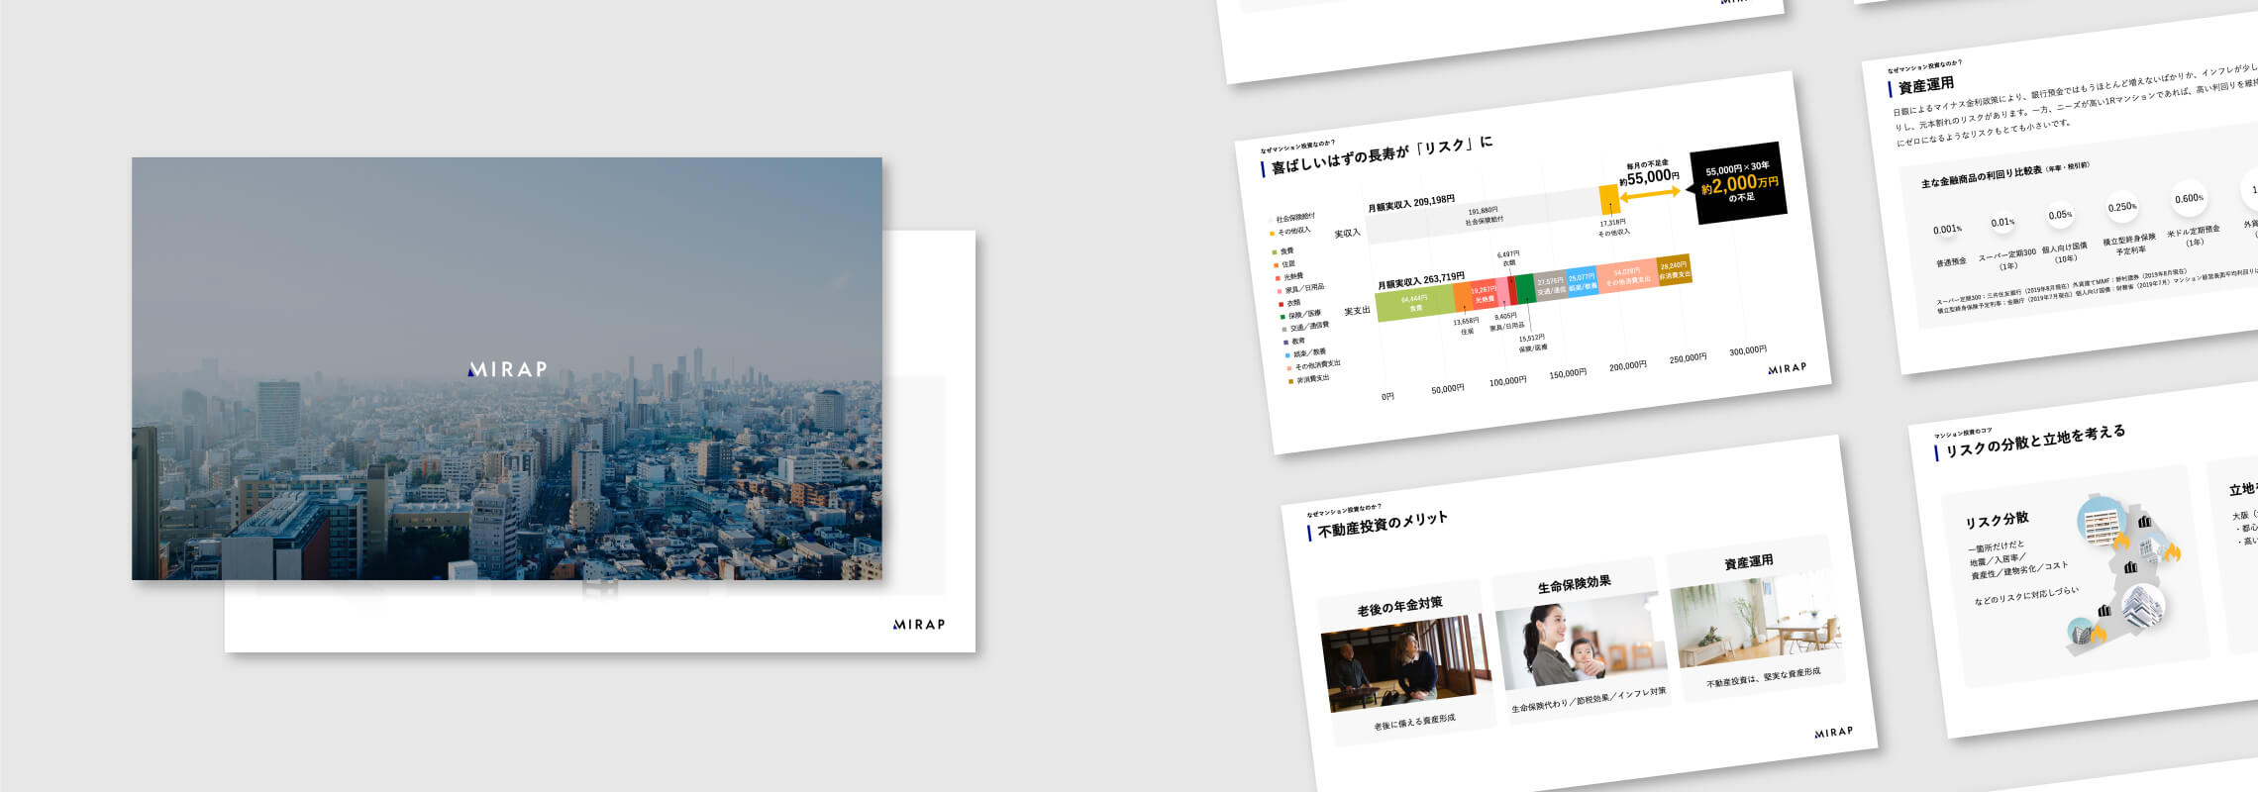Click the black 約2,000万円 callout box
2258x792 pixels.
pos(1739,182)
